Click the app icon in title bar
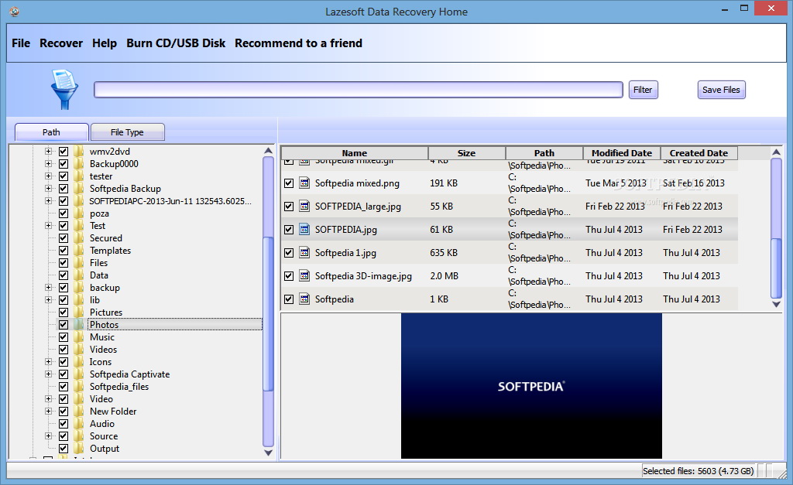This screenshot has width=793, height=485. 14,12
